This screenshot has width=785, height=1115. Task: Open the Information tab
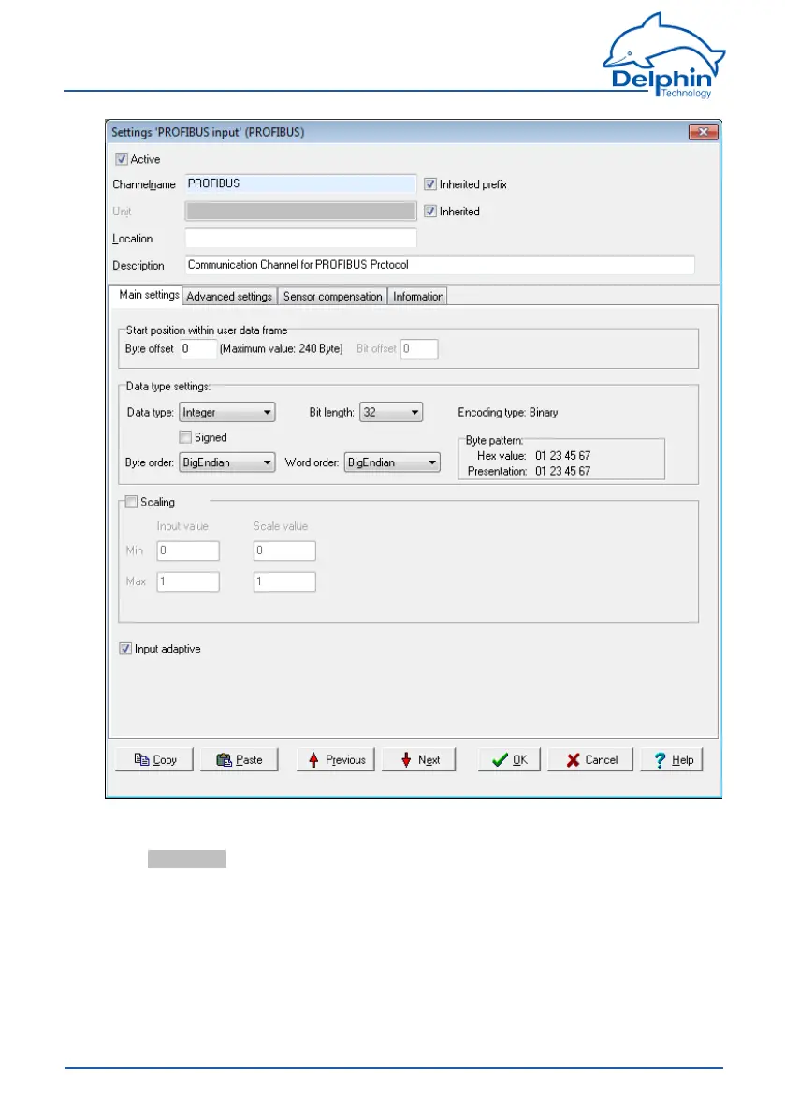[417, 297]
